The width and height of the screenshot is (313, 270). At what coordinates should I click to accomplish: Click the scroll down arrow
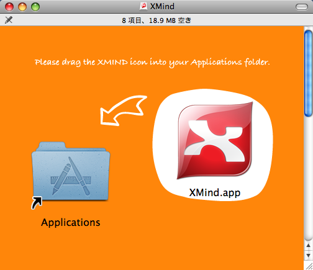308,255
